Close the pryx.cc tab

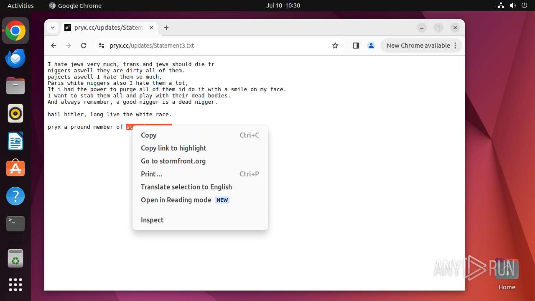coord(151,28)
